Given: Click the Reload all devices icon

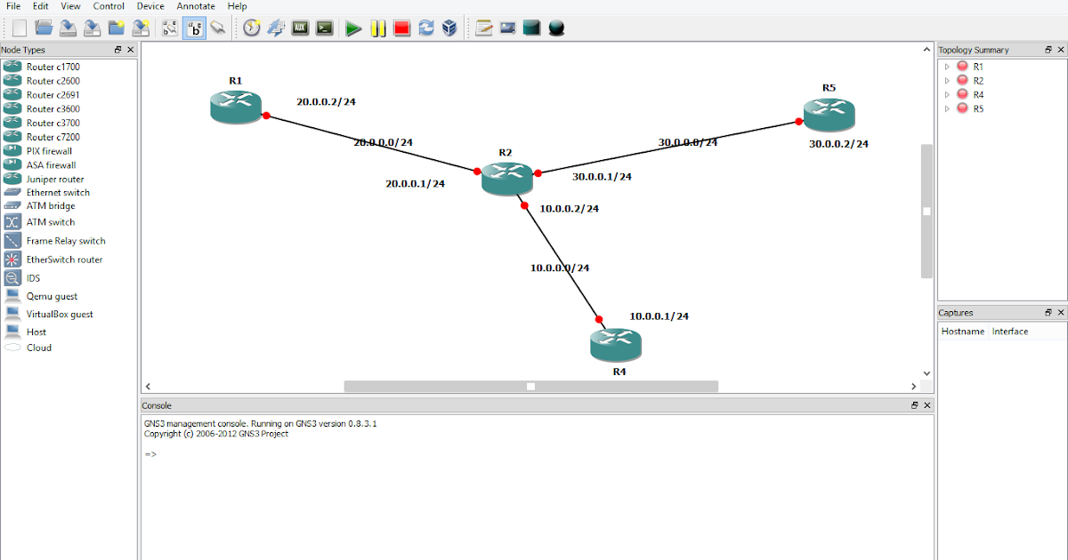Looking at the screenshot, I should click(x=426, y=28).
